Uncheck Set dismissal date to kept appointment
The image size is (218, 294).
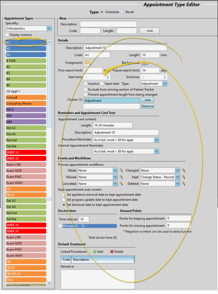click(x=64, y=205)
